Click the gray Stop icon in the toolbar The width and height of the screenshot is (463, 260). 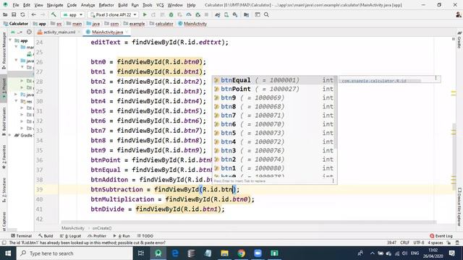[x=206, y=14]
